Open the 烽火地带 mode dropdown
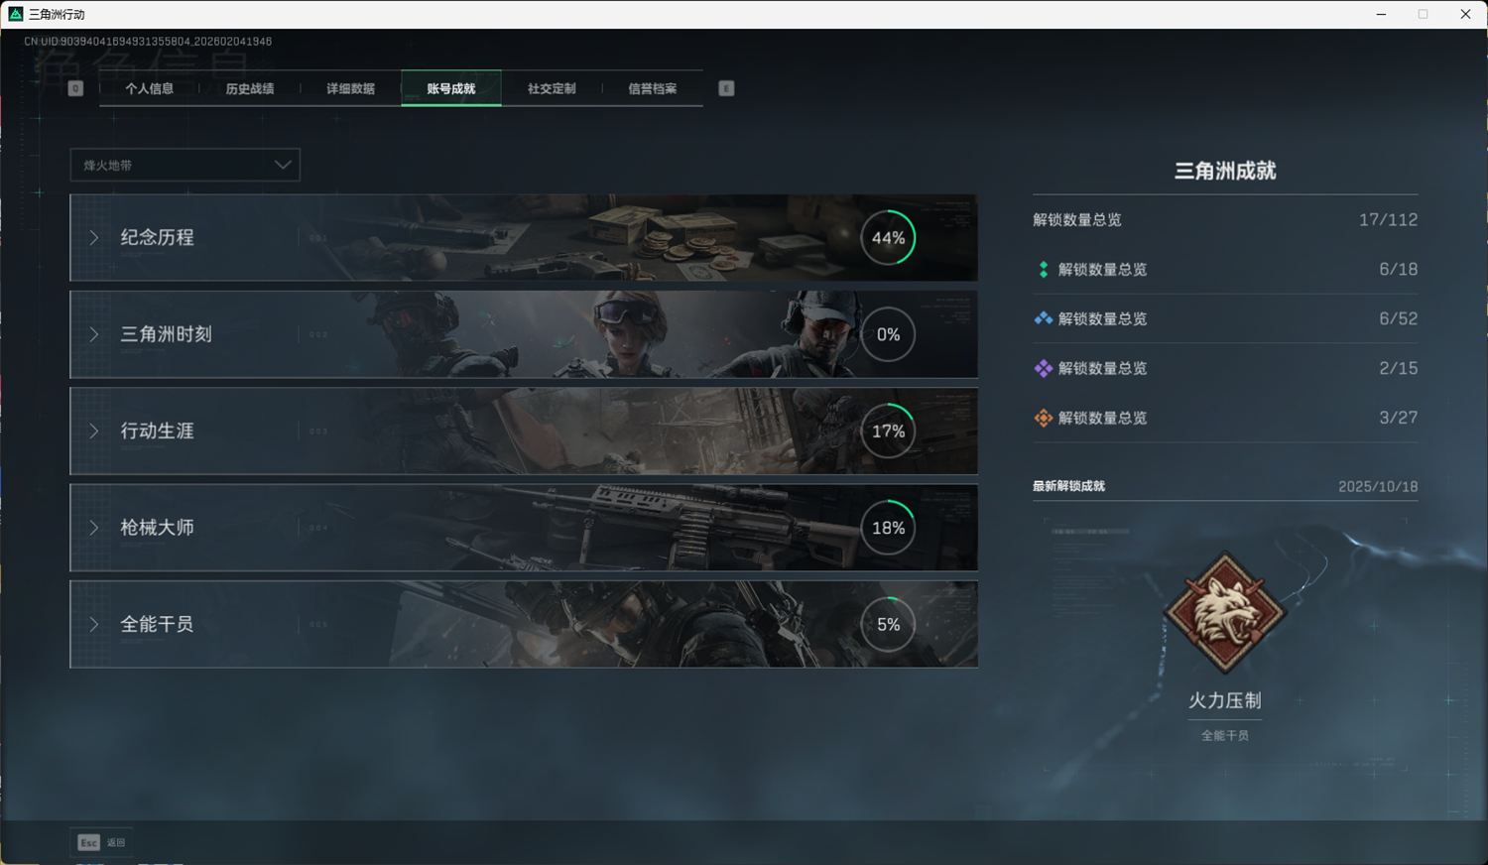 tap(185, 165)
